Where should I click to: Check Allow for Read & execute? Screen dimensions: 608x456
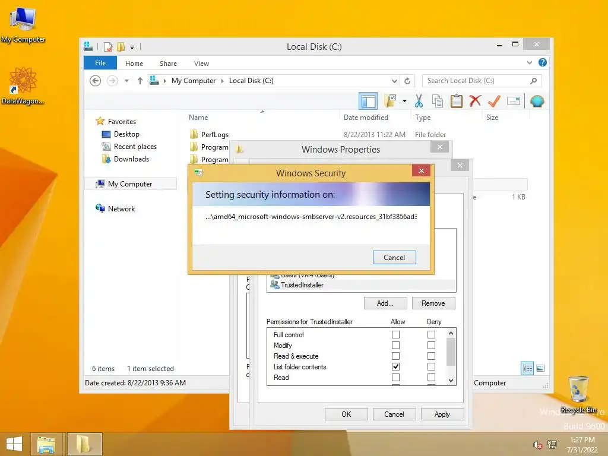[395, 356]
